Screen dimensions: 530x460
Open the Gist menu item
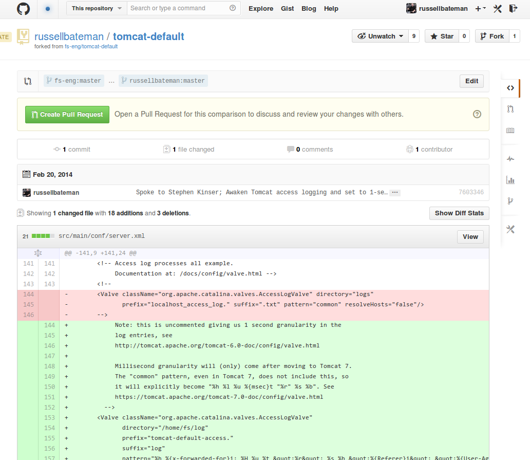tap(287, 8)
